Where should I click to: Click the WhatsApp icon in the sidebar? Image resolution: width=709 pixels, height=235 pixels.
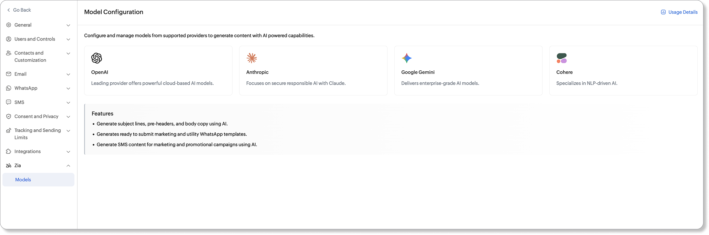[9, 88]
